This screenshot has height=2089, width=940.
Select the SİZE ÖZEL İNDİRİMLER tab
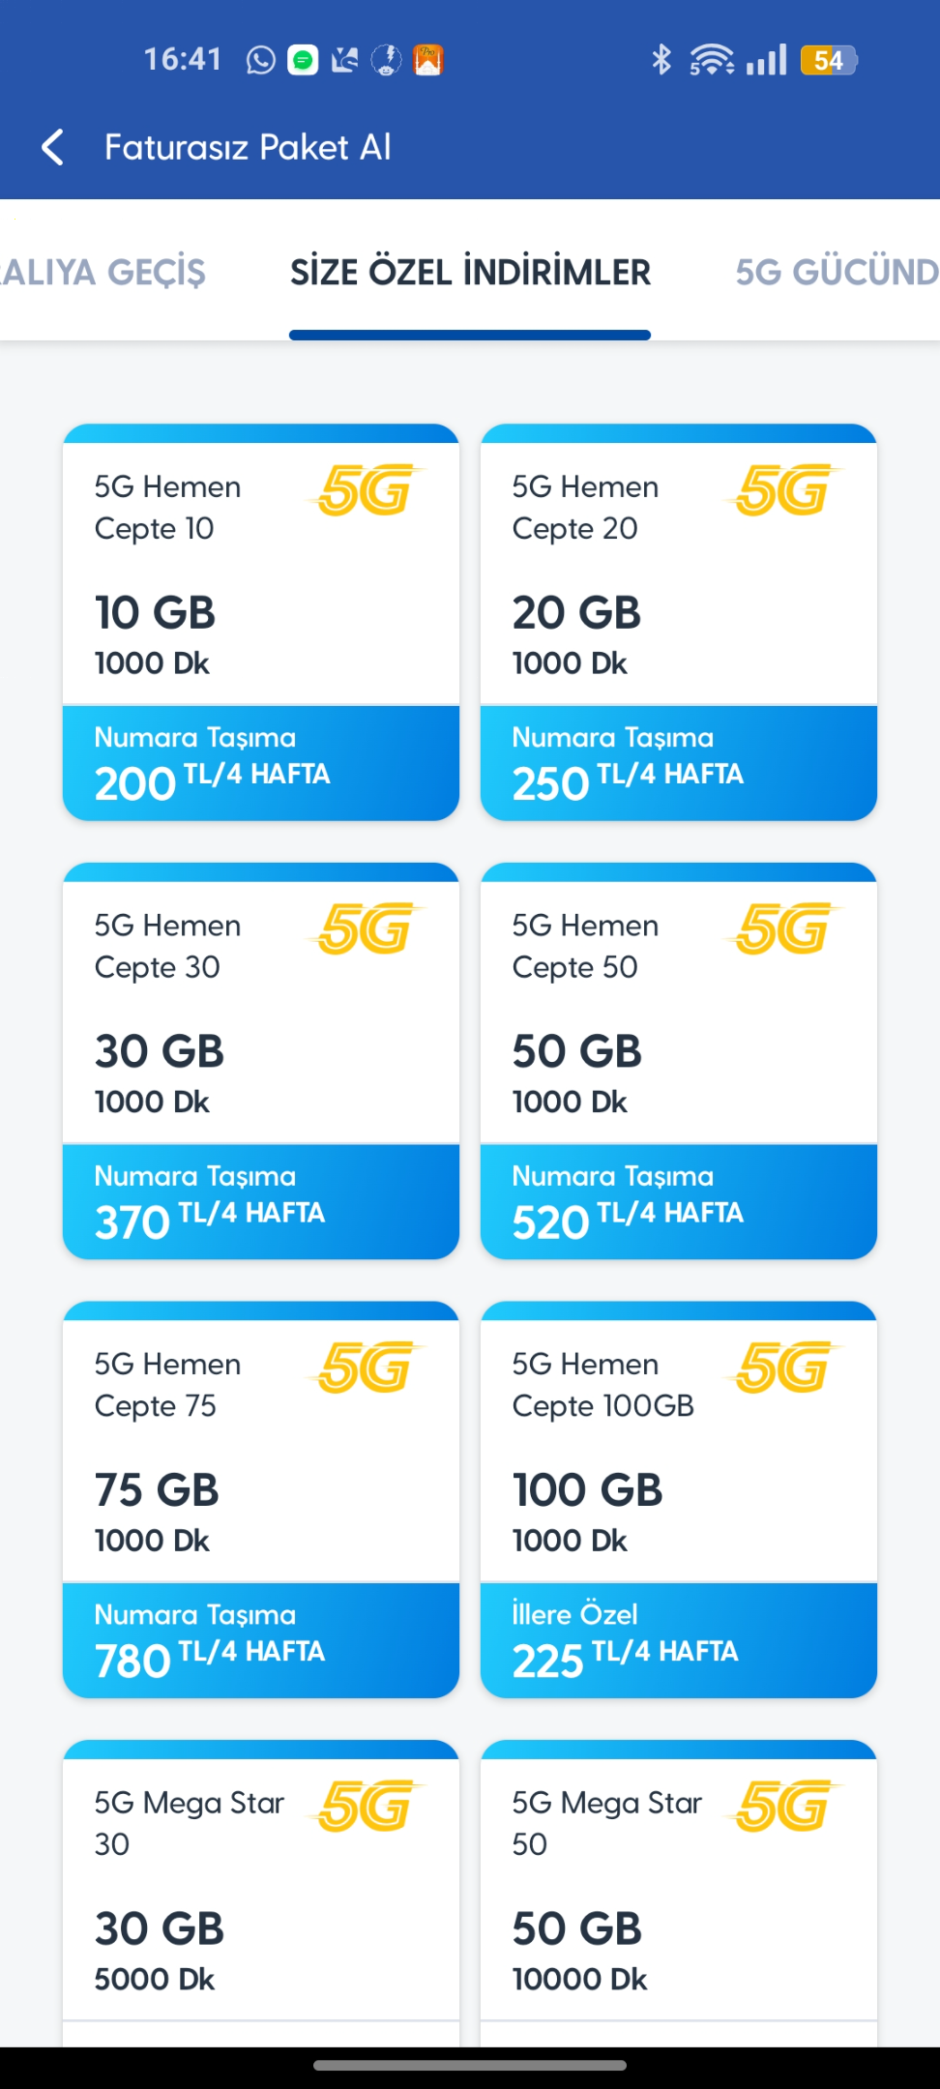click(470, 272)
